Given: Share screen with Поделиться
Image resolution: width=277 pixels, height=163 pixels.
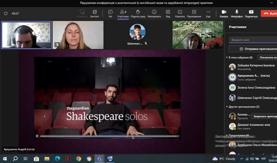Looking at the screenshot, I should [x=251, y=13].
